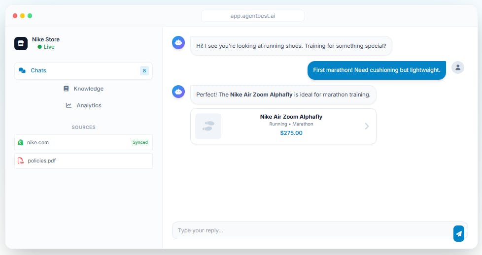482x255 pixels.
Task: Open the nike.com source
Action: [83, 142]
